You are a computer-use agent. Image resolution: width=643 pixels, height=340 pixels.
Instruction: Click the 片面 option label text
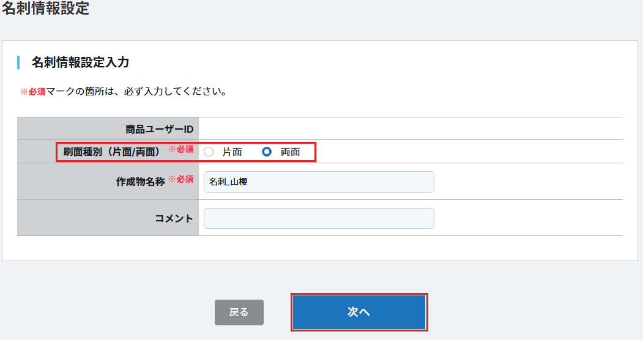[x=232, y=152]
